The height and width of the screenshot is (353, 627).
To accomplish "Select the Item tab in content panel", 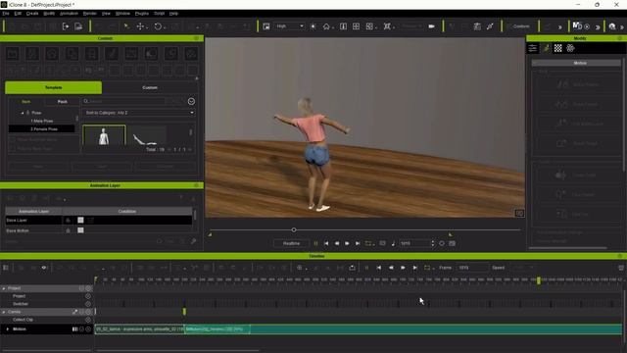I will click(x=26, y=102).
